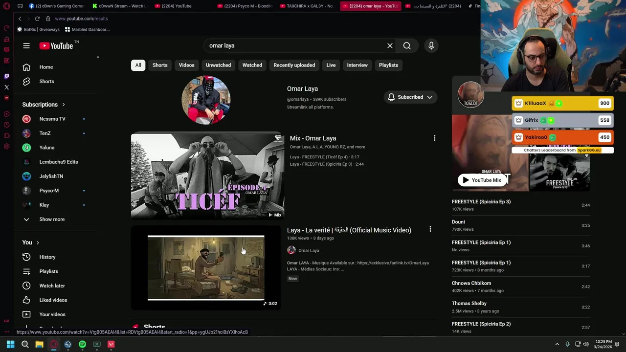The image size is (626, 352).
Task: Click the YouTube logo
Action: pos(56,45)
